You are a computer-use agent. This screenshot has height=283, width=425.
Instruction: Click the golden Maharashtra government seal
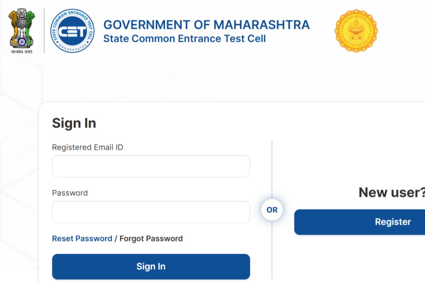pos(356,31)
